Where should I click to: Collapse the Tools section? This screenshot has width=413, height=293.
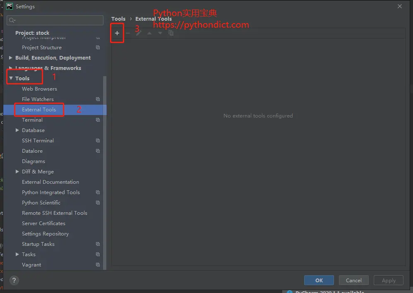(11, 78)
